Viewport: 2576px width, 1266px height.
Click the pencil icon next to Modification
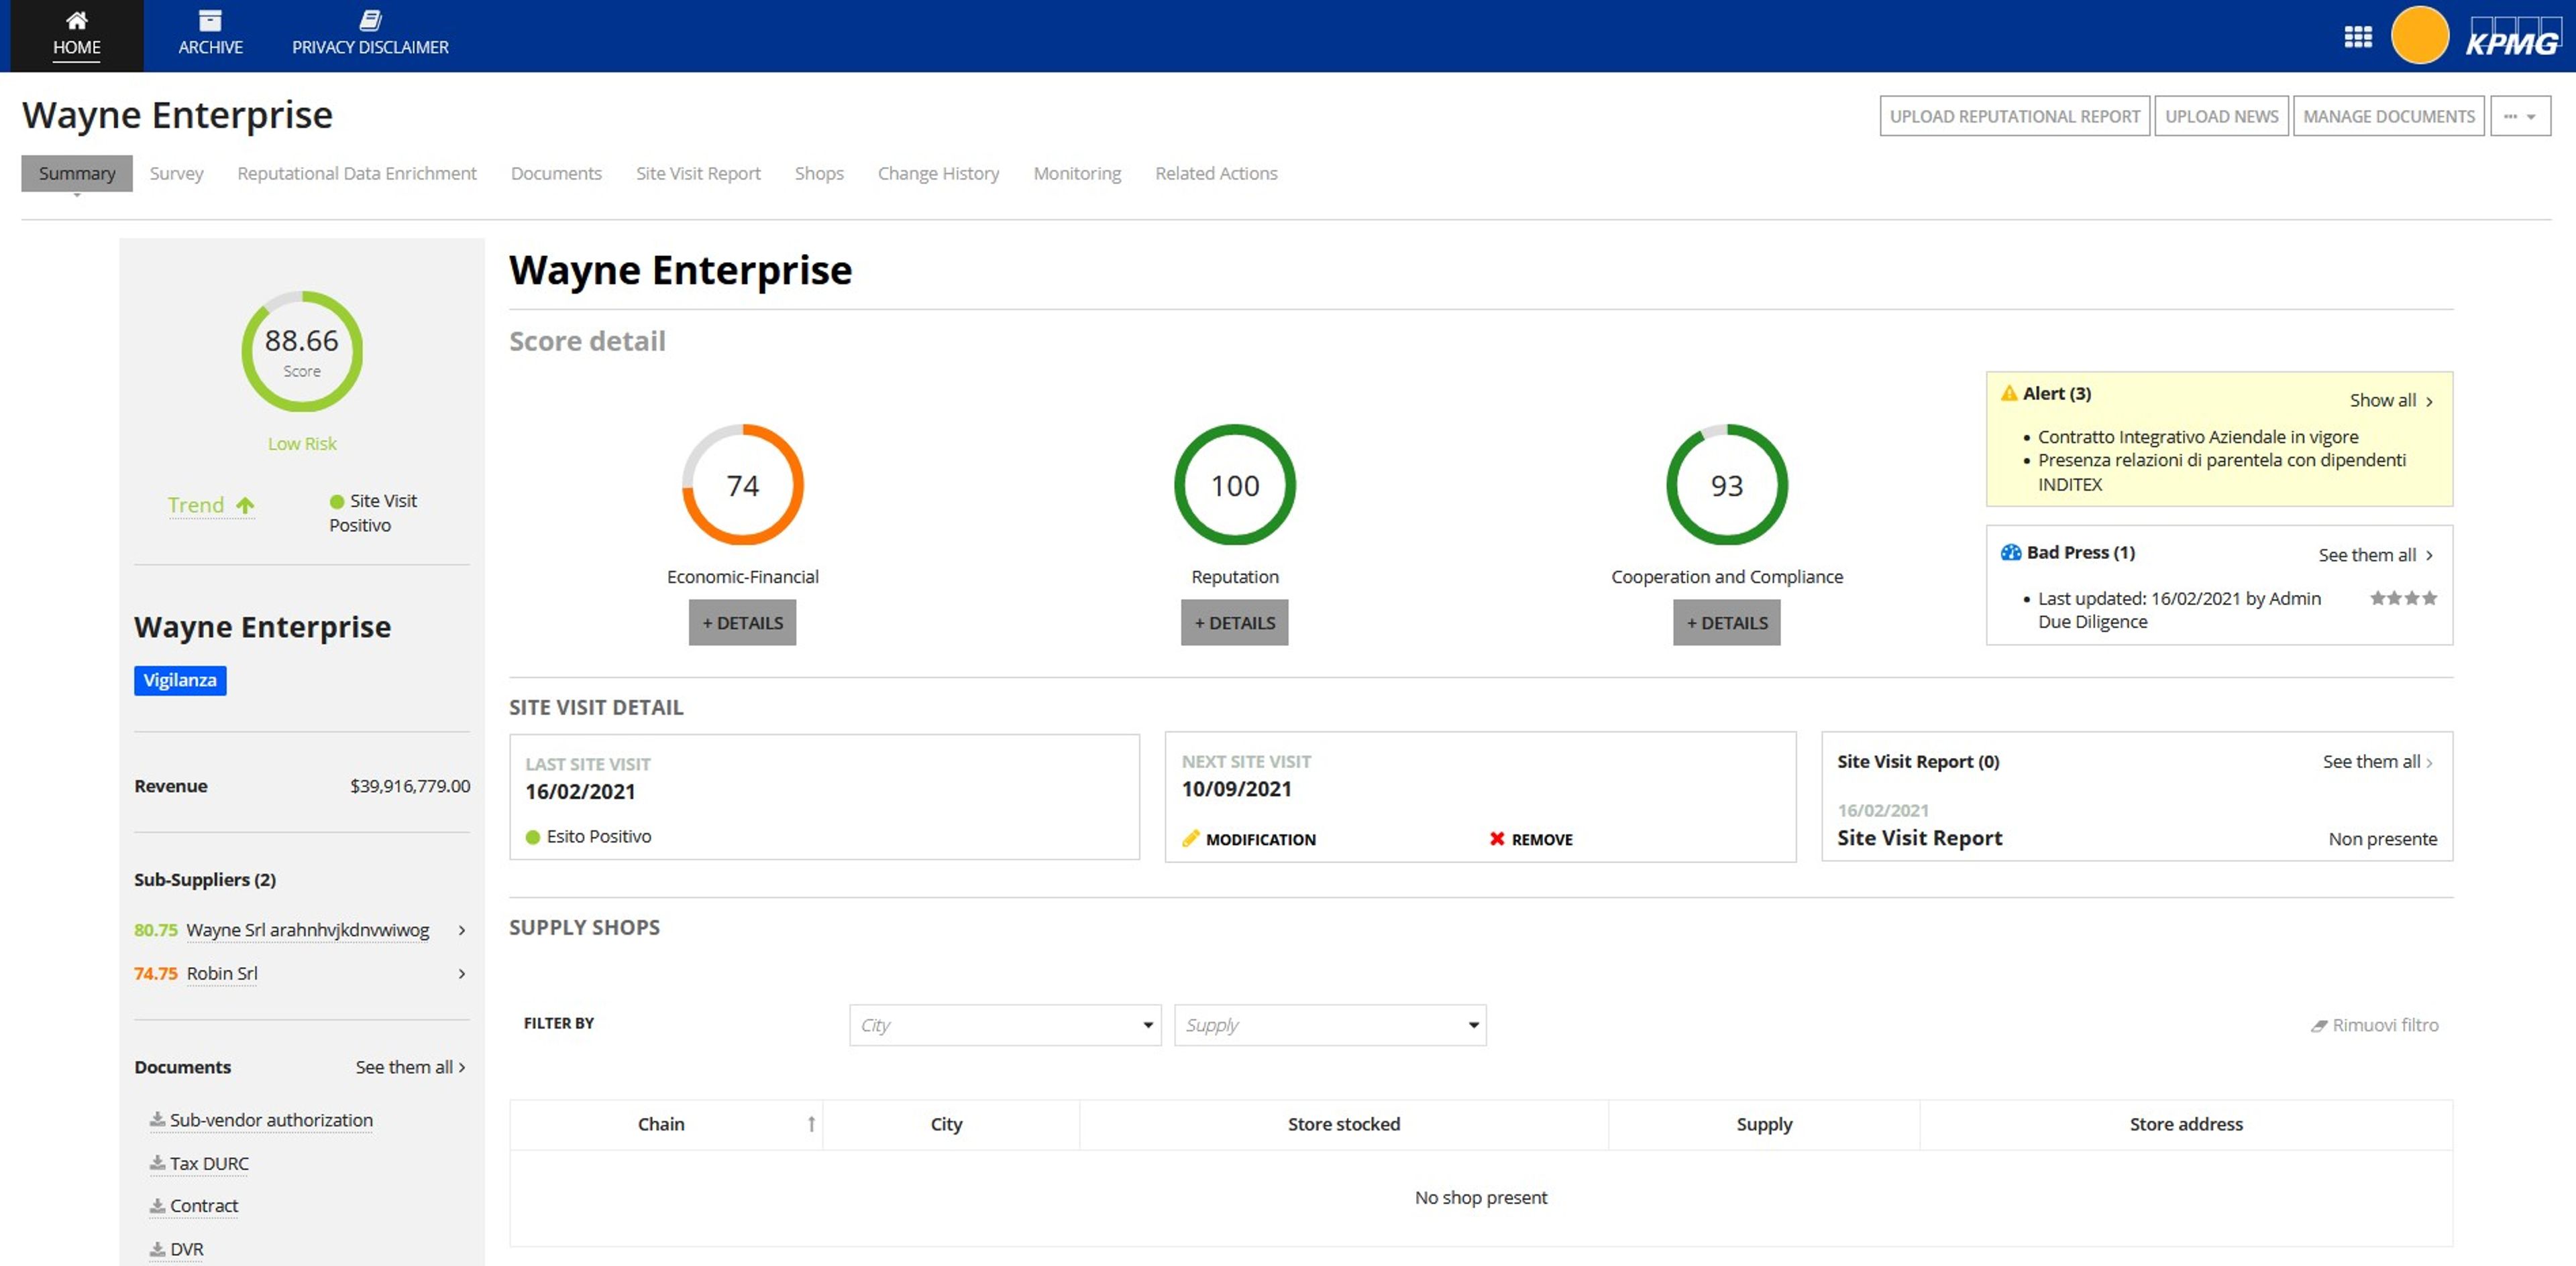coord(1190,838)
